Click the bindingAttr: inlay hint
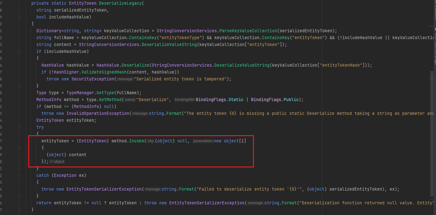 [x=185, y=100]
